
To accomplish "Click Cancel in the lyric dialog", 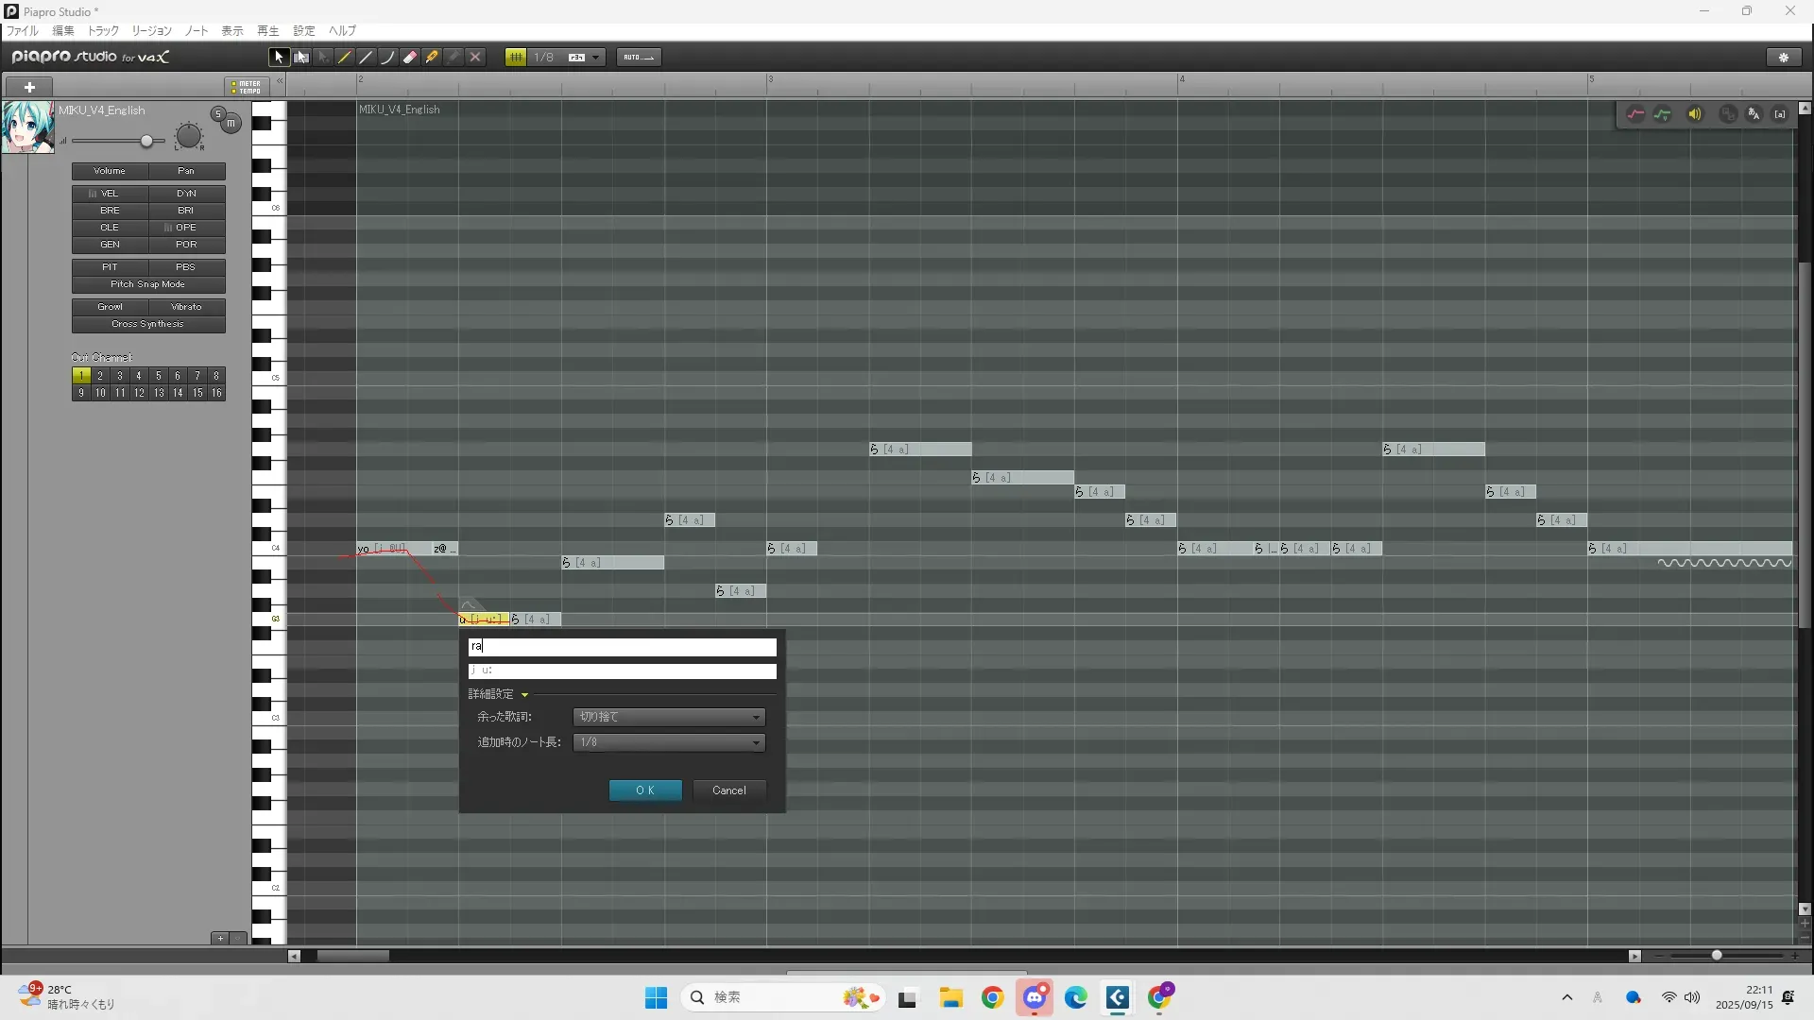I will (x=728, y=790).
